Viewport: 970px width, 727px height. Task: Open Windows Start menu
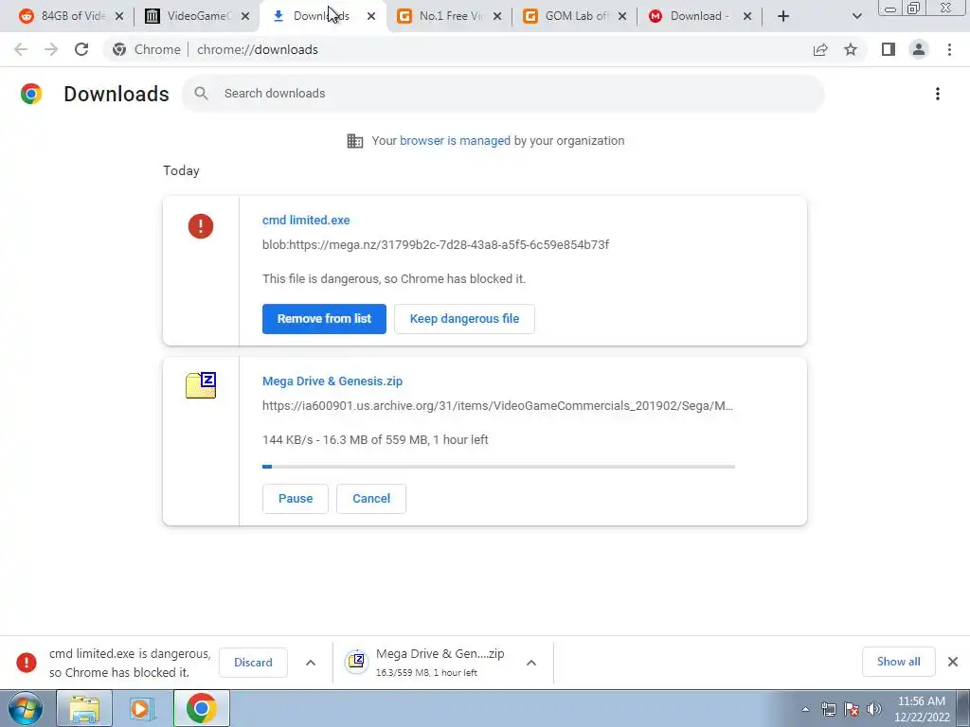click(24, 708)
